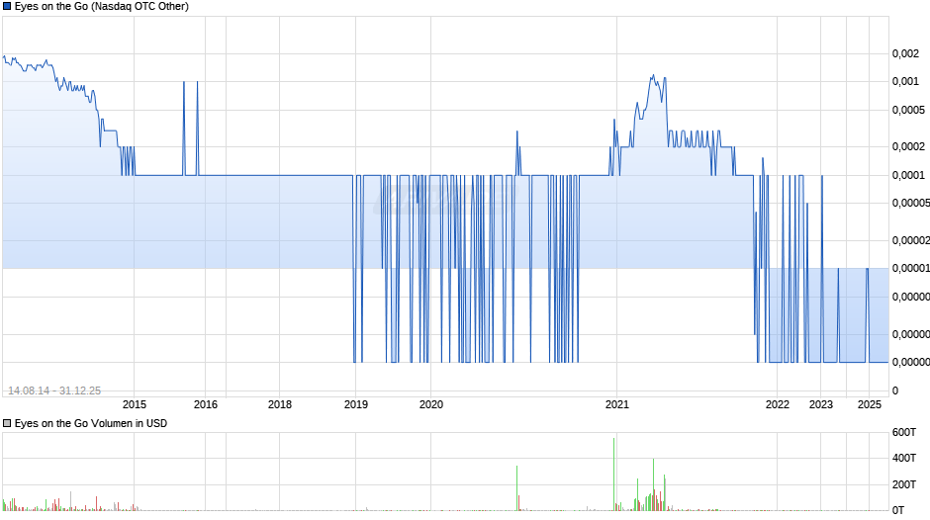Click the 0,0002 price axis value
The height and width of the screenshot is (520, 930).
tap(908, 146)
